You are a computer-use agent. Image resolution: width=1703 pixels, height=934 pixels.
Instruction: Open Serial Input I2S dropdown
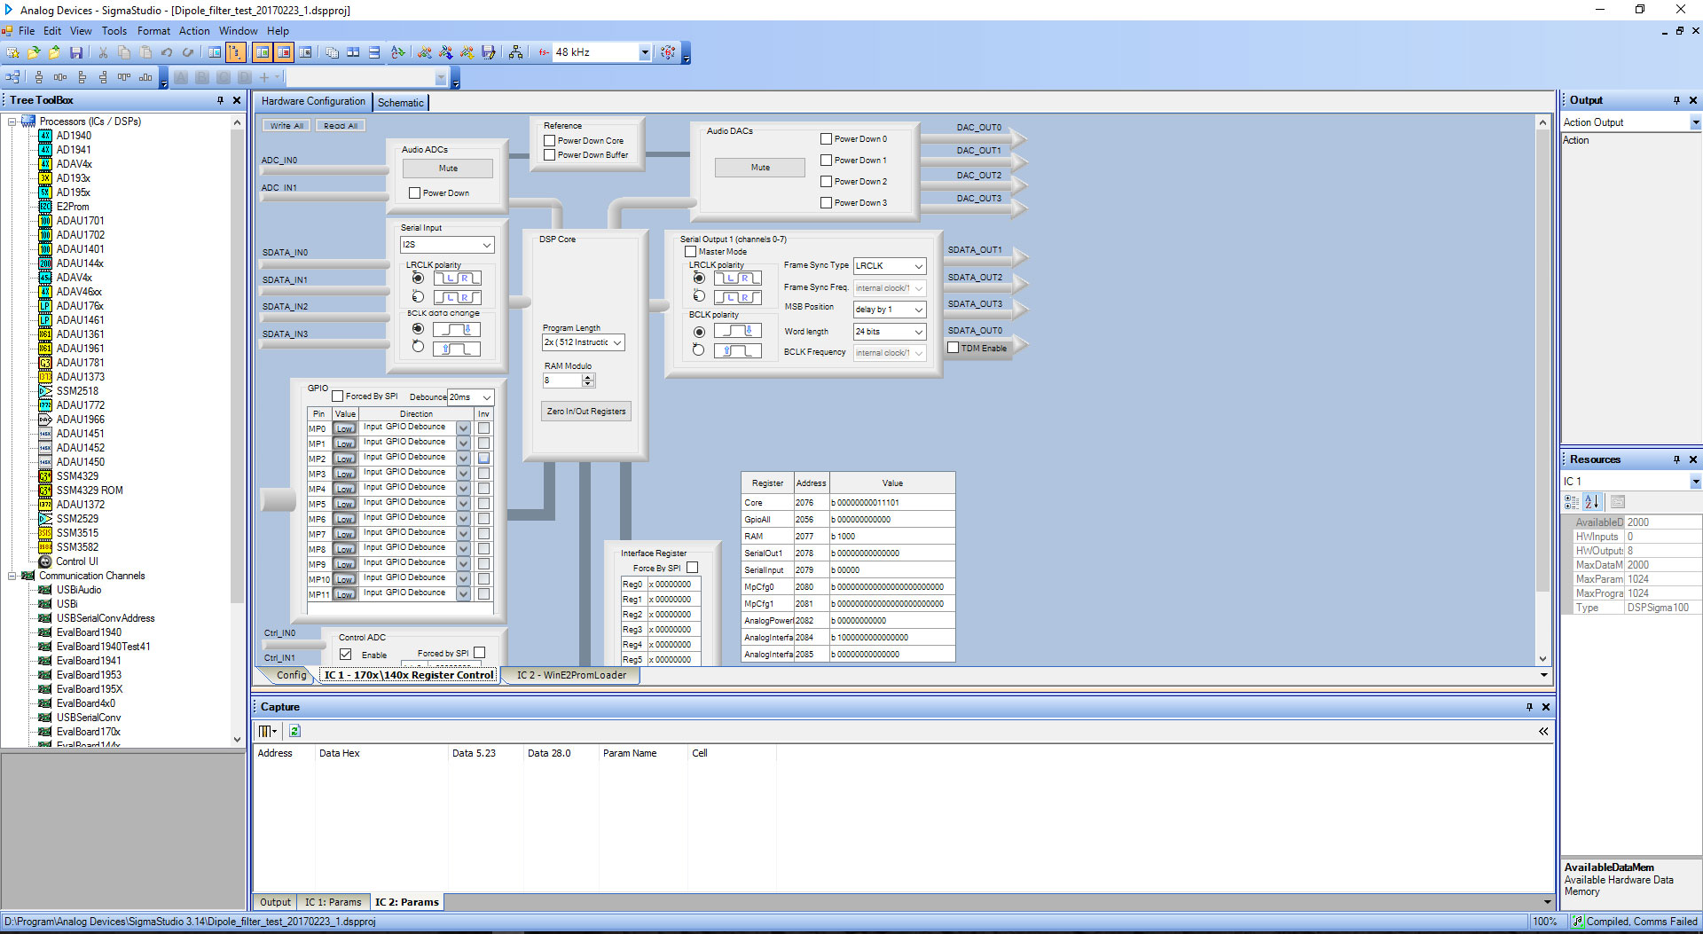click(487, 245)
